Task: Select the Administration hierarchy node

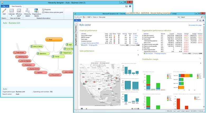Action: 68,72
